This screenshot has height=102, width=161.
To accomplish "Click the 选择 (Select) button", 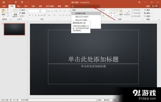I will [148, 16].
